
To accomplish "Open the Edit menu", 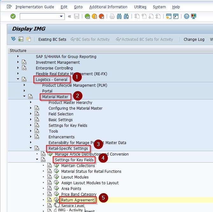I will pyautogui.click(x=64, y=7).
